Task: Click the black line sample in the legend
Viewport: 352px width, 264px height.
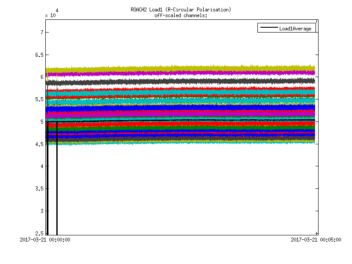Action: 268,28
